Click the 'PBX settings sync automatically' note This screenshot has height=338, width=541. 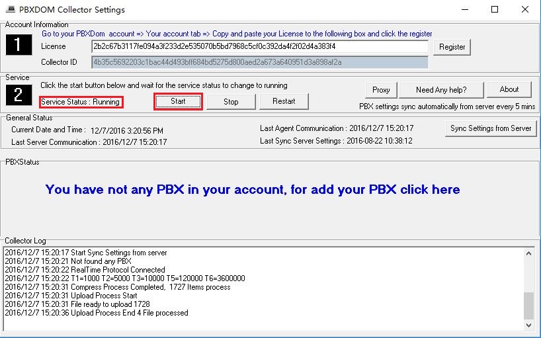447,106
